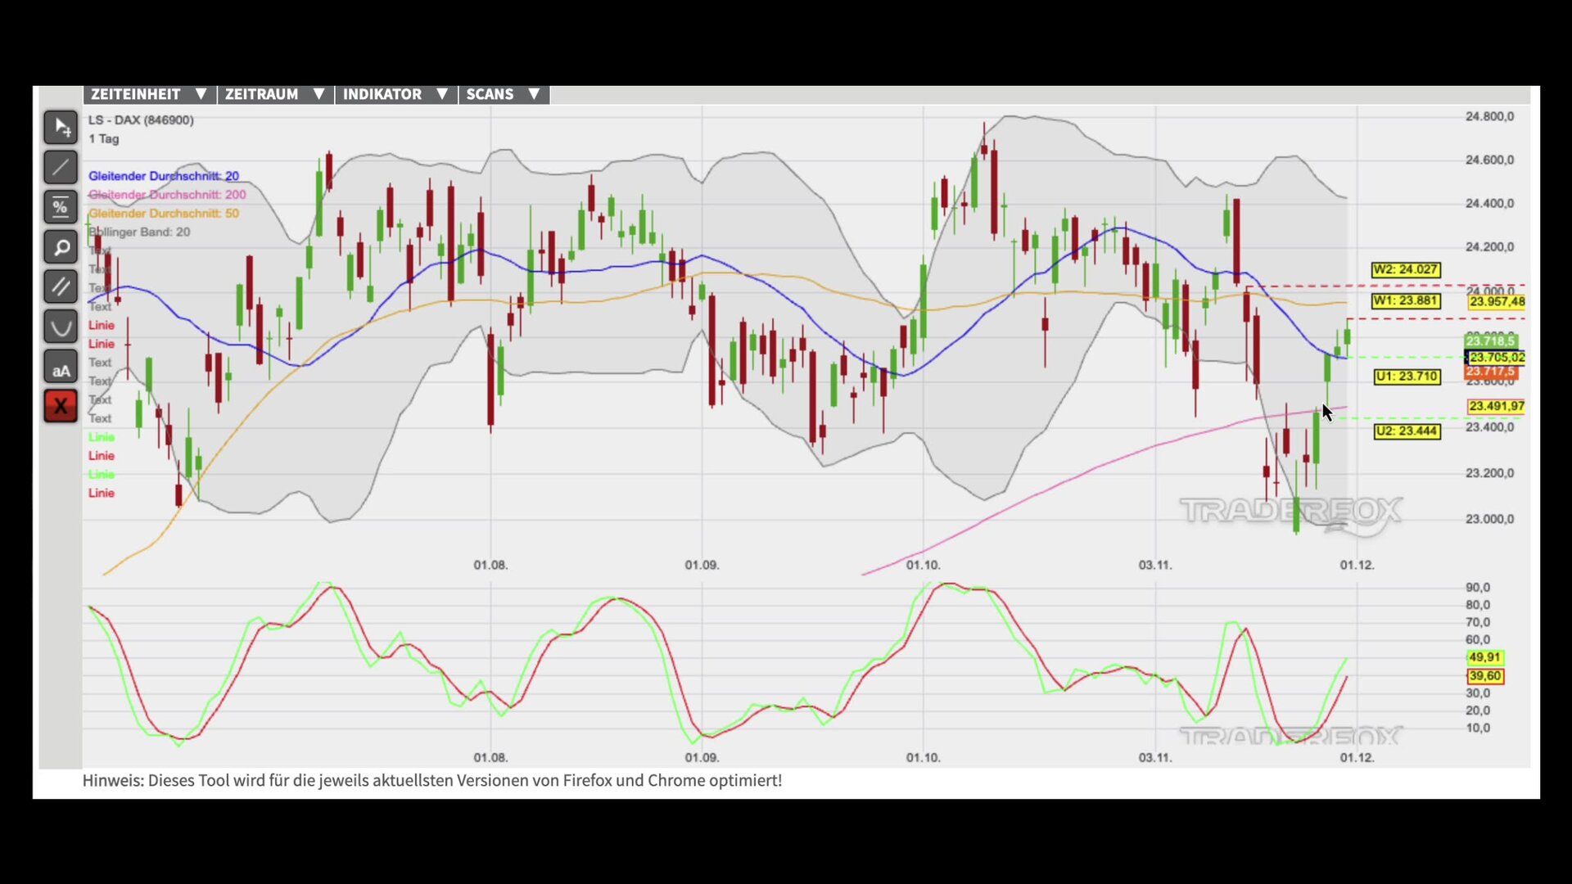Viewport: 1572px width, 884px height.
Task: Toggle Gleitender Durchschnitt: 20 indicator visibility
Action: click(x=164, y=176)
